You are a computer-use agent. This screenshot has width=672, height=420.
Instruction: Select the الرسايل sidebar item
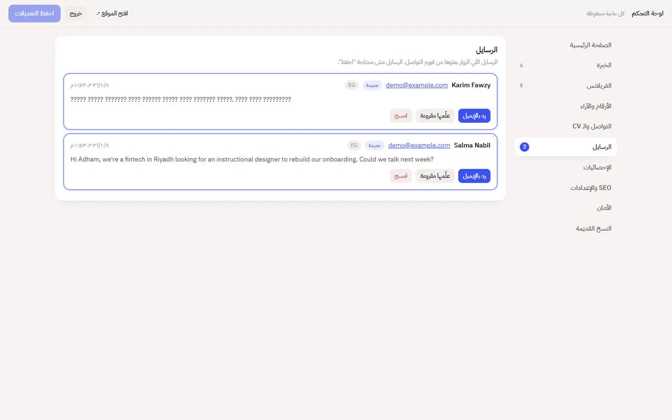565,147
